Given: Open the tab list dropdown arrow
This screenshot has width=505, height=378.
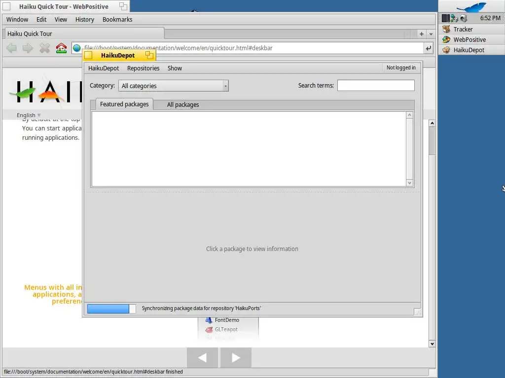Looking at the screenshot, I should [431, 34].
